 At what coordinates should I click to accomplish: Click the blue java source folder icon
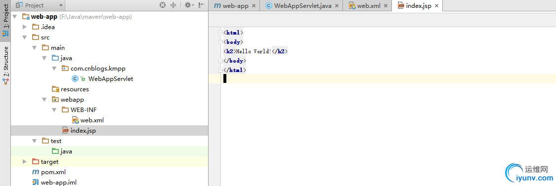(x=55, y=58)
